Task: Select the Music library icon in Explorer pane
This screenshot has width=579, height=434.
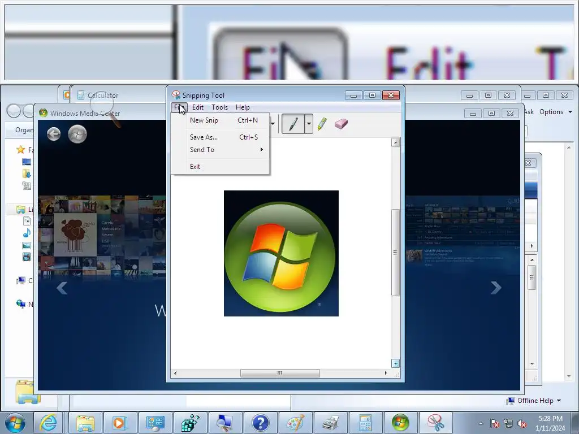Action: [x=27, y=233]
